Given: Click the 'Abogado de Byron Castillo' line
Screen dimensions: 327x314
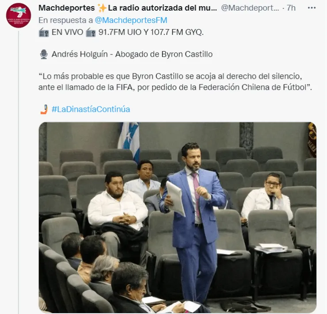Looking at the screenshot, I should point(164,54).
